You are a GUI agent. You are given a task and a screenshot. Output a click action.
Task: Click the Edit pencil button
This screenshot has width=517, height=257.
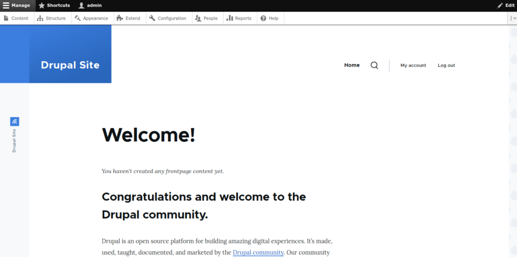tap(506, 6)
